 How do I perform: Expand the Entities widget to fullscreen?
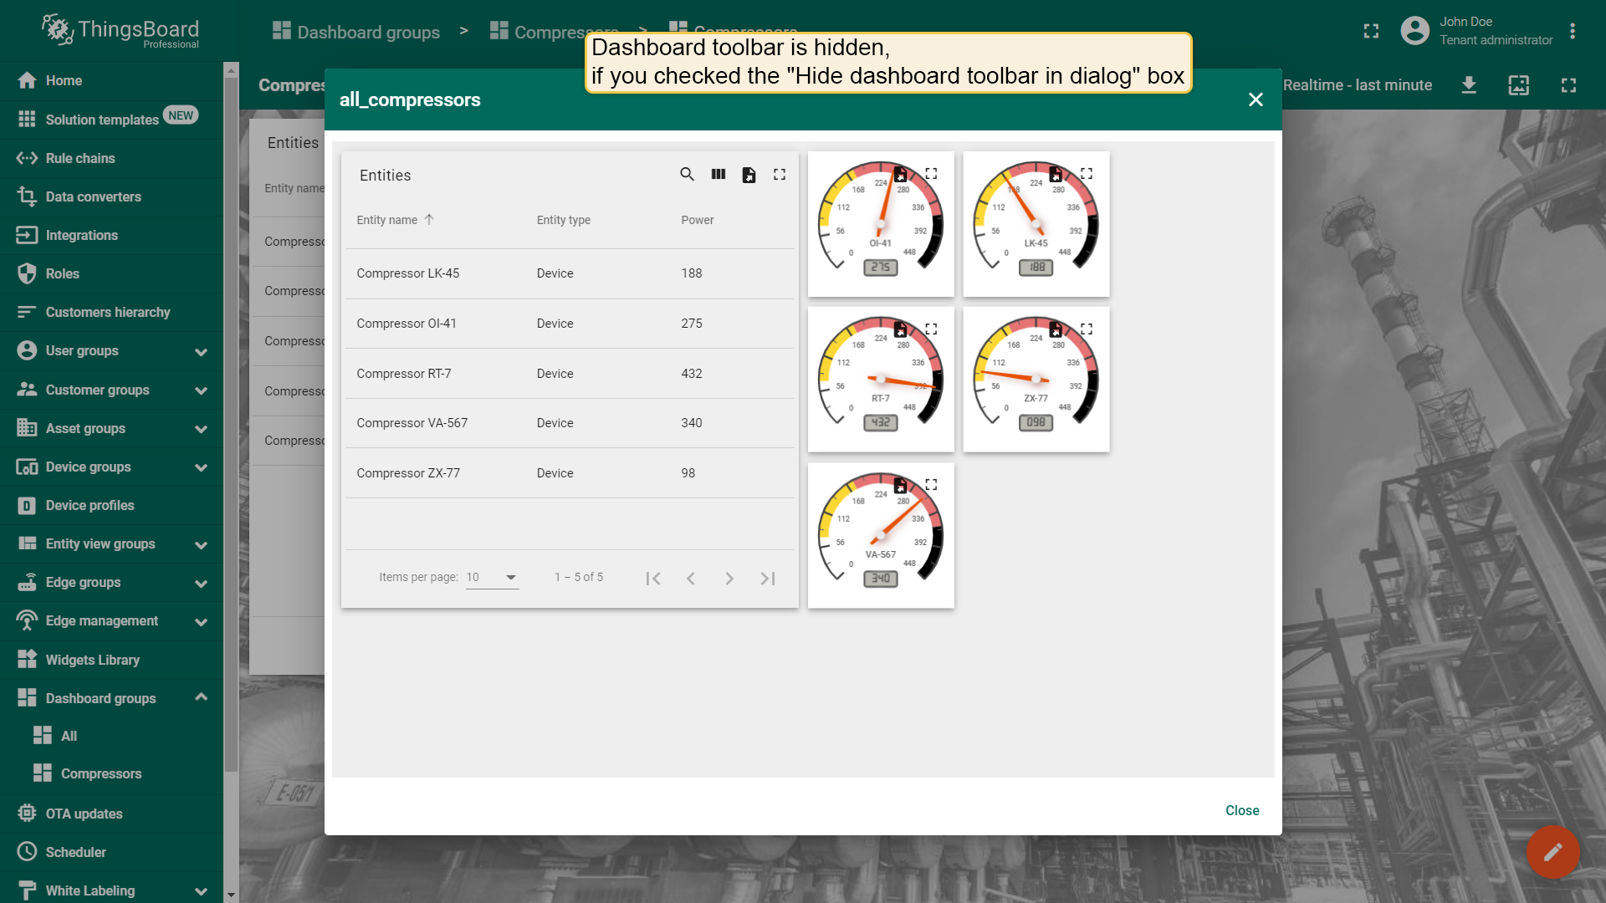(779, 175)
